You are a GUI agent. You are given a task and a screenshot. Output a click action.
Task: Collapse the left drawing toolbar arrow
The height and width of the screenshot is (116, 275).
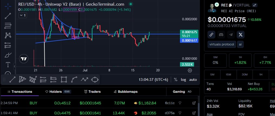[x=14, y=66]
